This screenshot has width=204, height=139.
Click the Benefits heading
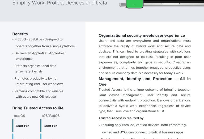(20, 34)
